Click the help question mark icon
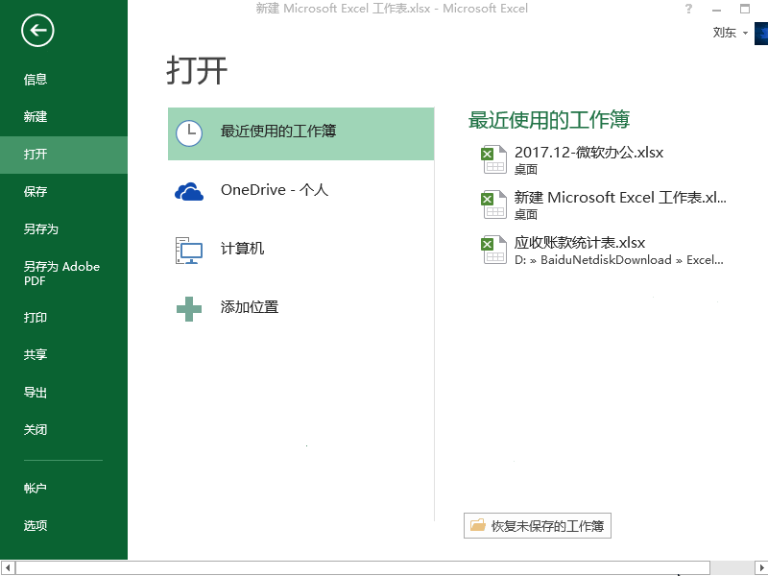This screenshot has width=768, height=576. coord(688,10)
